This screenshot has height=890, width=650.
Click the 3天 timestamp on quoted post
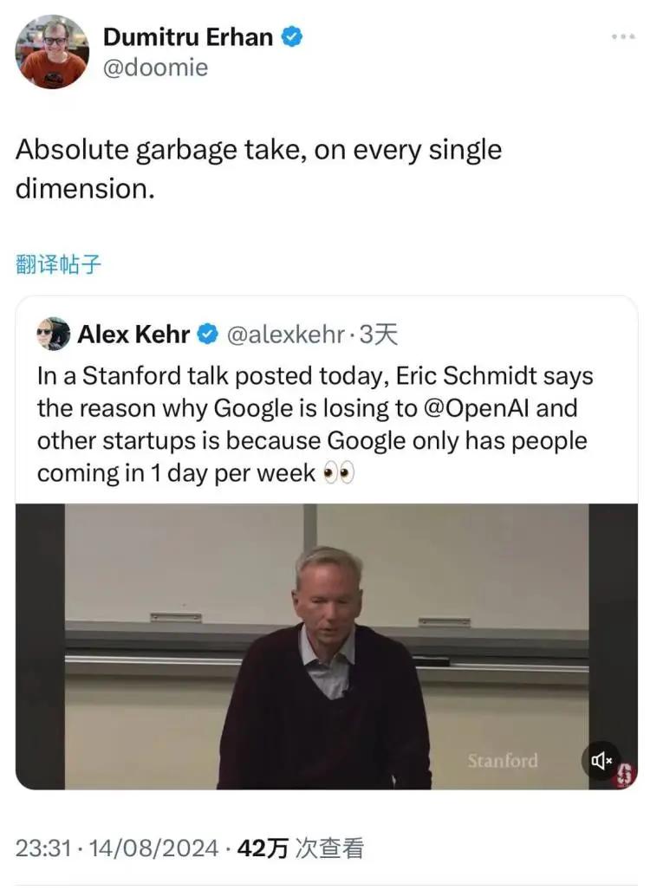[x=378, y=335]
